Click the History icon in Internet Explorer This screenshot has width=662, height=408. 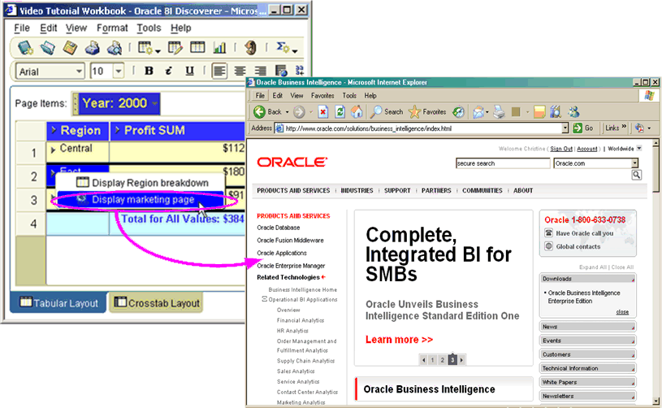tap(458, 112)
